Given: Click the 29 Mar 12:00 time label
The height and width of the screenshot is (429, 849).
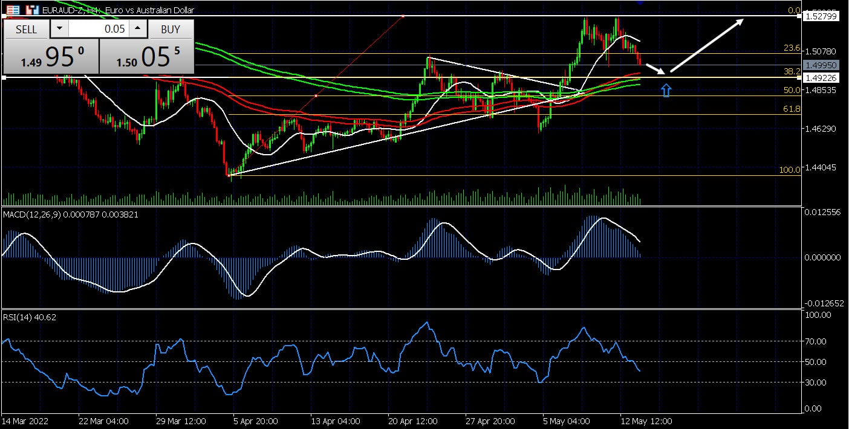Looking at the screenshot, I should 180,421.
